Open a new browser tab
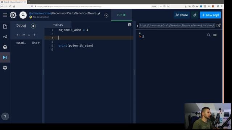The image size is (232, 130). [29, 2]
